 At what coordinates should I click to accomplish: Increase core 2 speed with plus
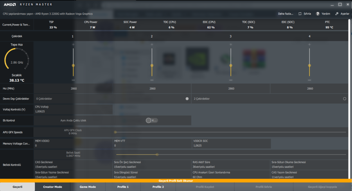[x=152, y=45]
